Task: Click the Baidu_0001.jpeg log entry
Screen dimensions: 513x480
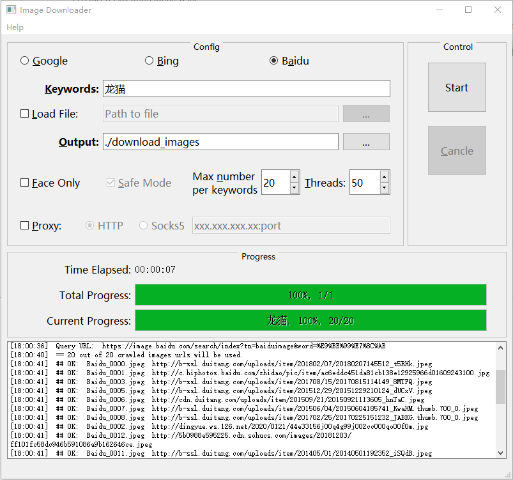Action: point(250,373)
